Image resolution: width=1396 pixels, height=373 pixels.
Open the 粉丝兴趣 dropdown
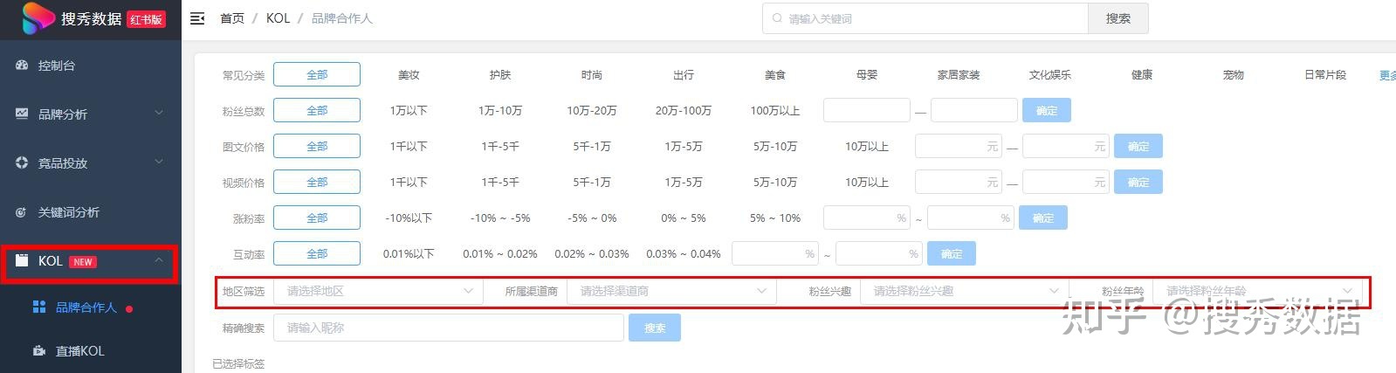point(964,291)
